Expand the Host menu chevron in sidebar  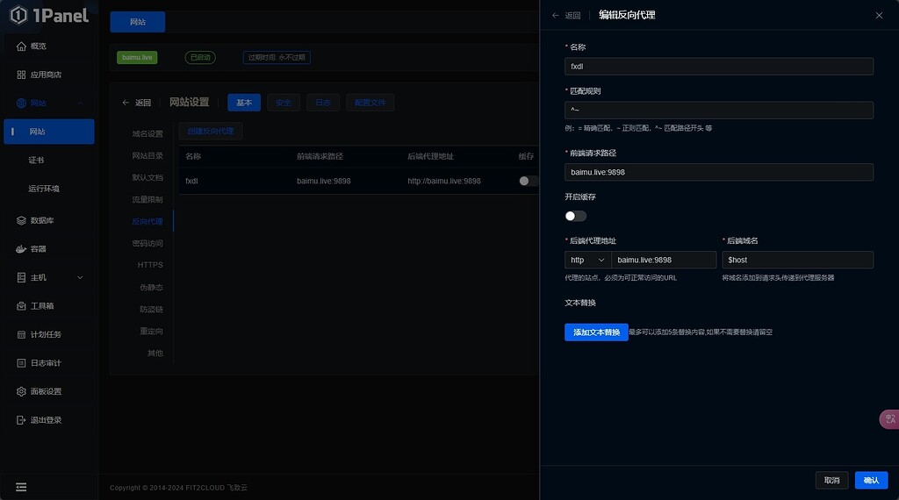tap(81, 278)
